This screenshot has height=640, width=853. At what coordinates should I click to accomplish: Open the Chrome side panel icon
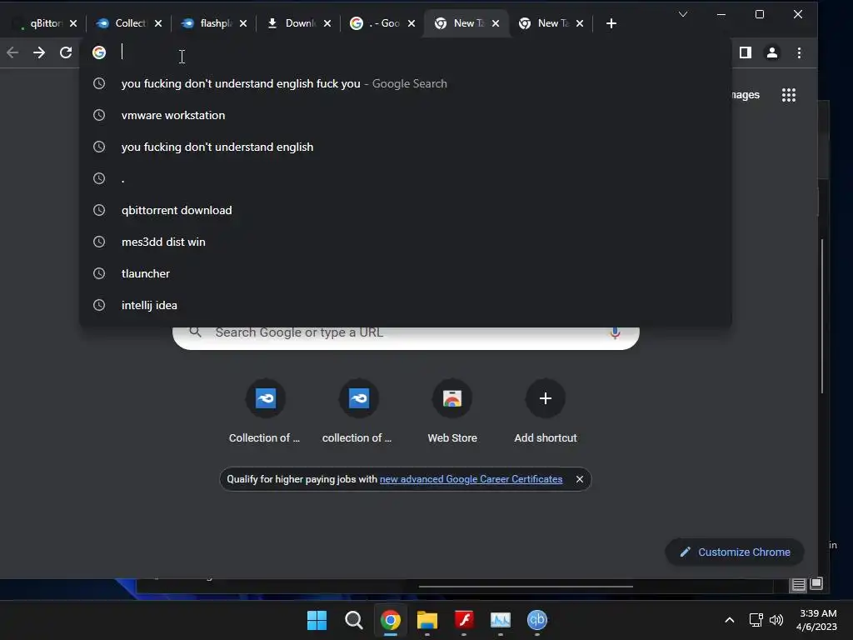pos(746,52)
